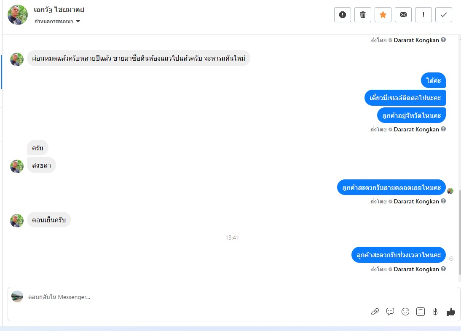Click the contact name เอกรัฐ ไชยมาตย์
461x331 pixels.
click(59, 10)
